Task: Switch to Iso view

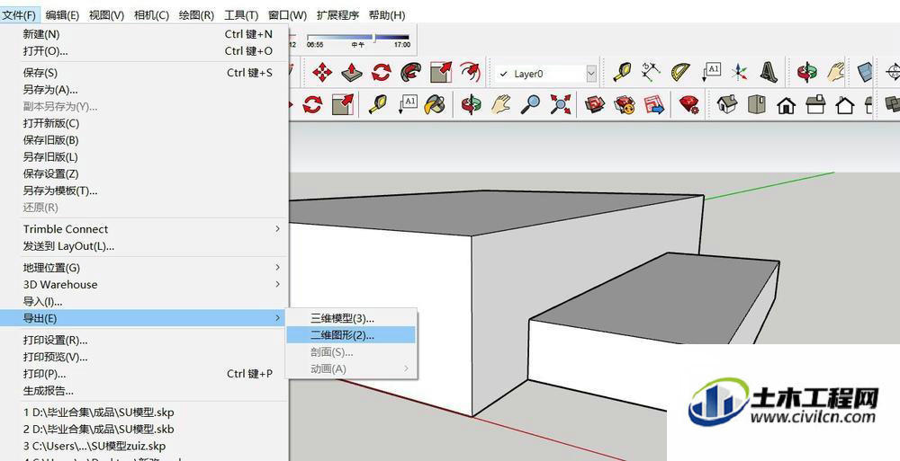Action: pos(727,104)
